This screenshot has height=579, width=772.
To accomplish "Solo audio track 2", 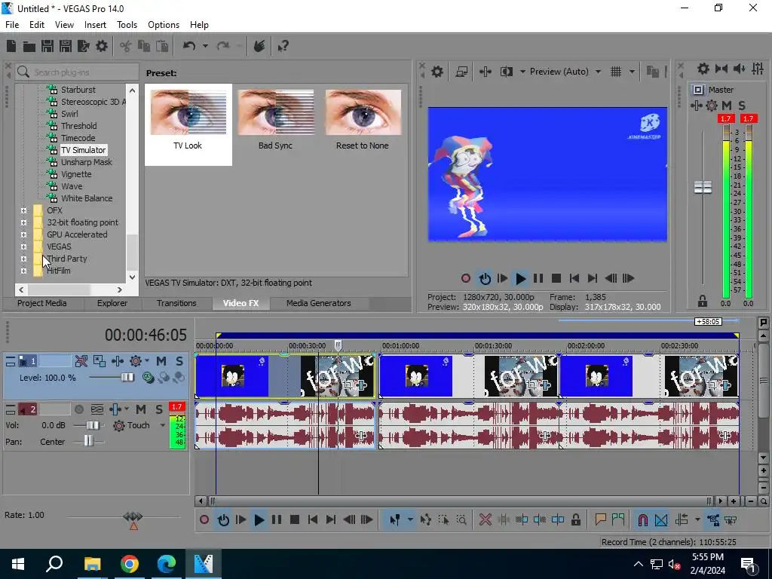I will [159, 409].
